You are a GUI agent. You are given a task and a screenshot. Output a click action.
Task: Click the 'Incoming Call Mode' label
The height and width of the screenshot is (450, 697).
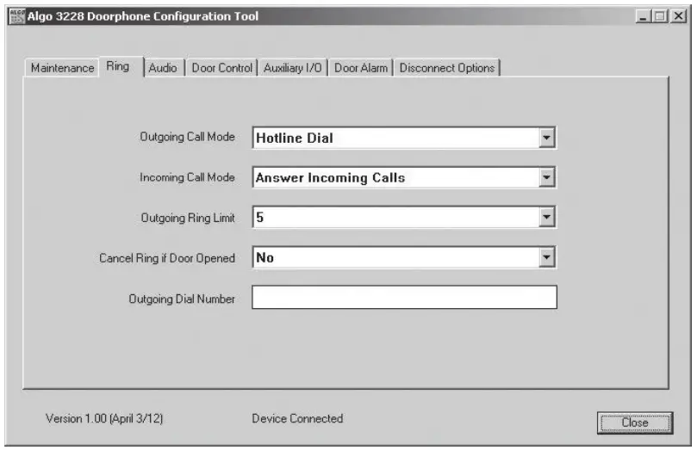click(187, 177)
